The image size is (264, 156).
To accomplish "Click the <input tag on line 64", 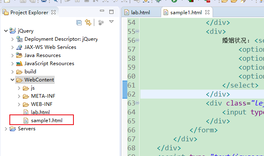I will 234,112.
